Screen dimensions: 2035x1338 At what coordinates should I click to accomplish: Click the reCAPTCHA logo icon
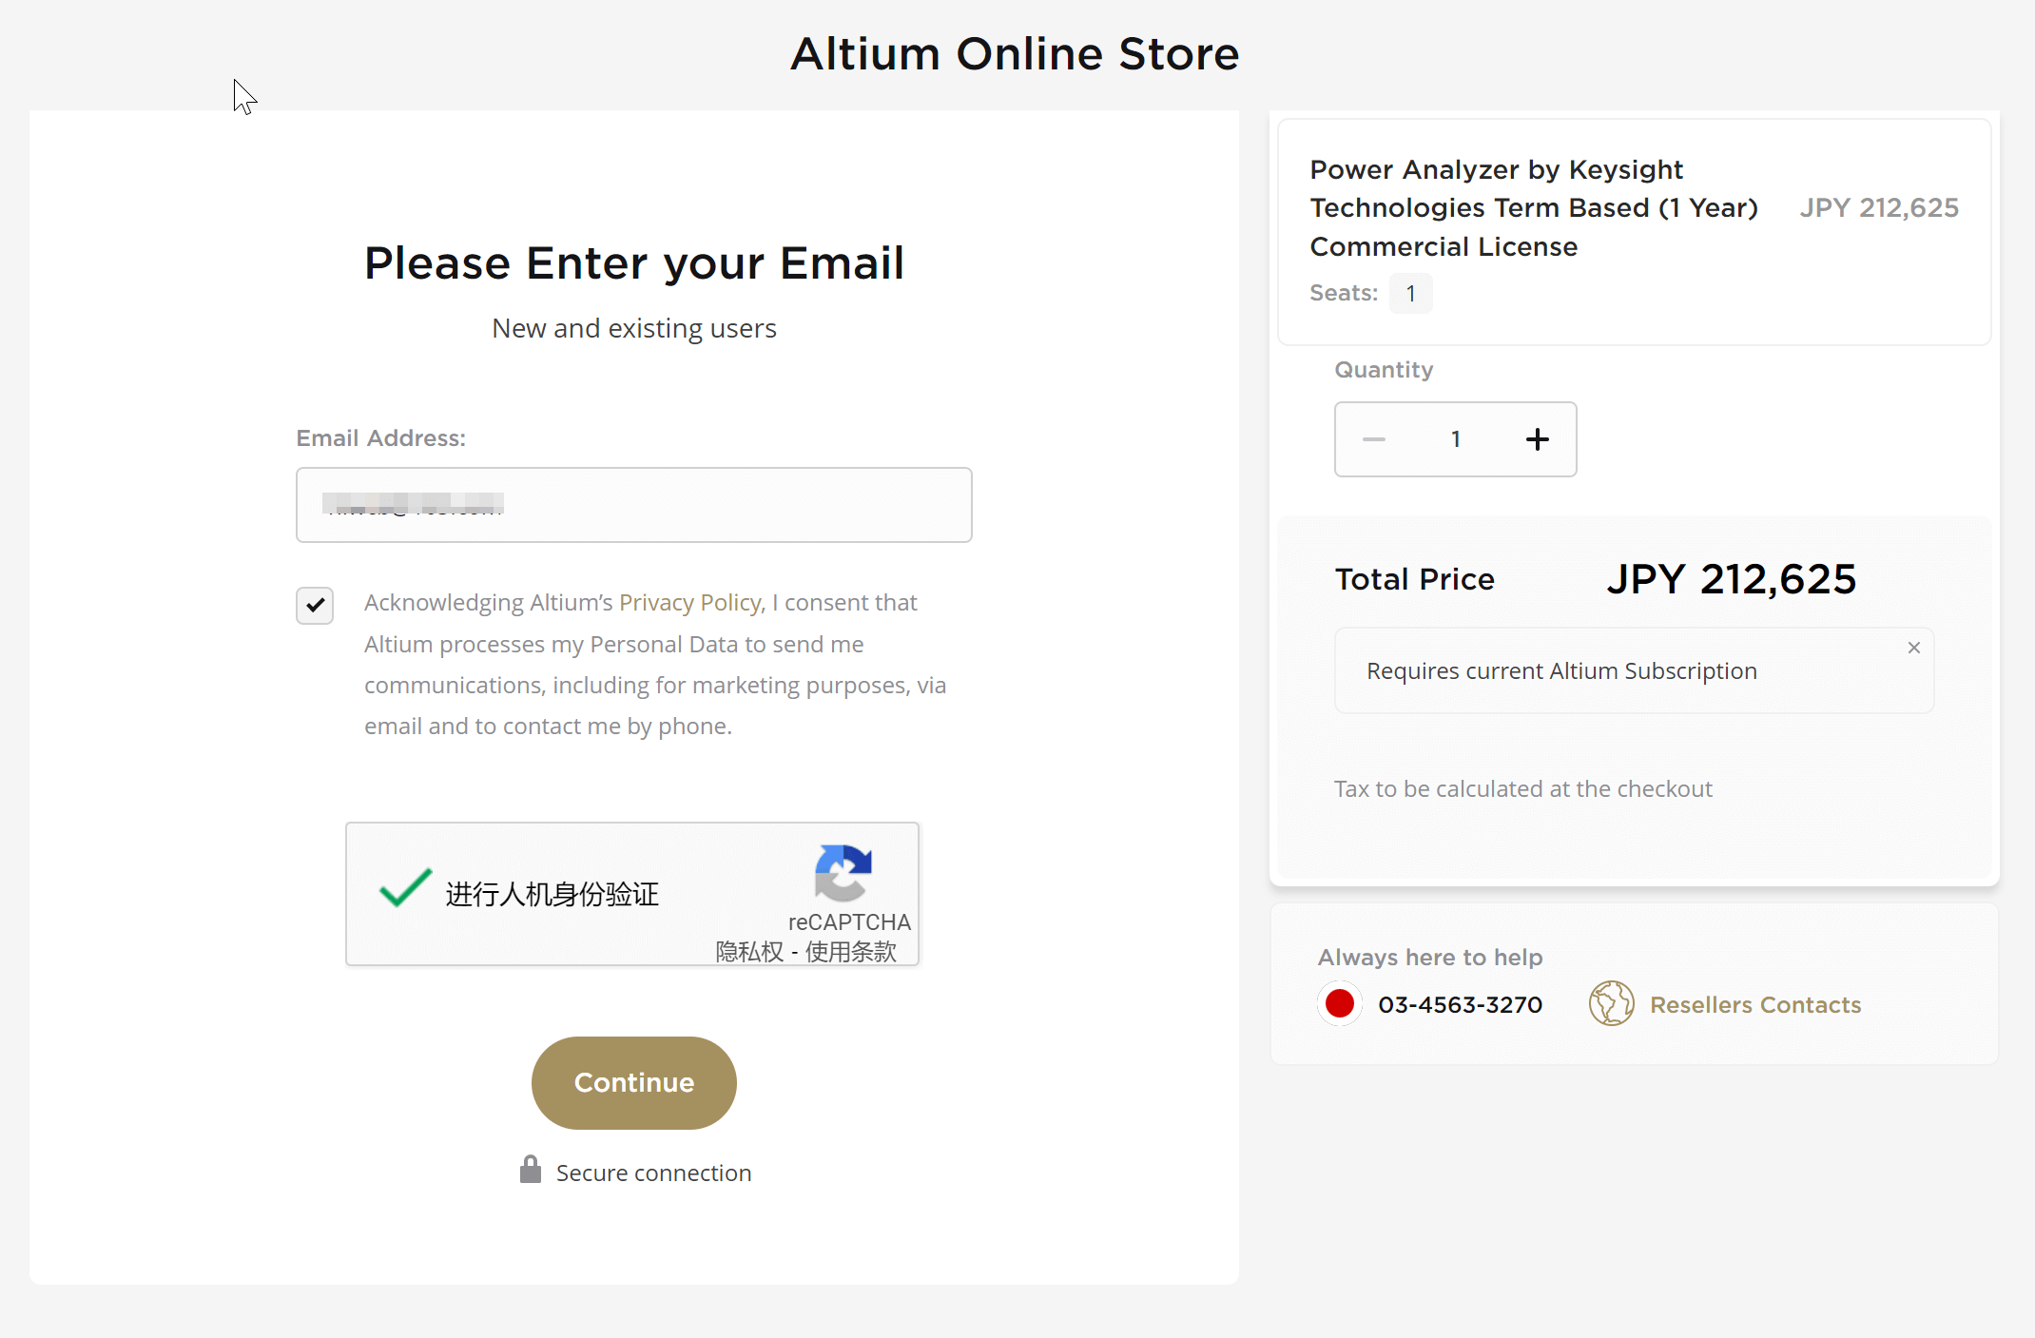pos(843,871)
